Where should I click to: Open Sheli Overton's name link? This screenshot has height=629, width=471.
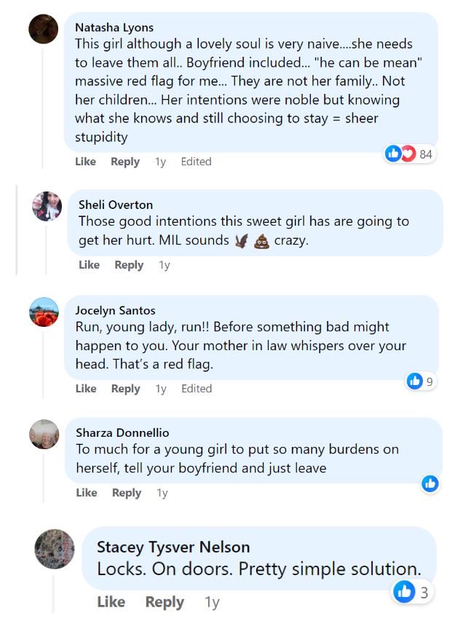click(x=115, y=205)
